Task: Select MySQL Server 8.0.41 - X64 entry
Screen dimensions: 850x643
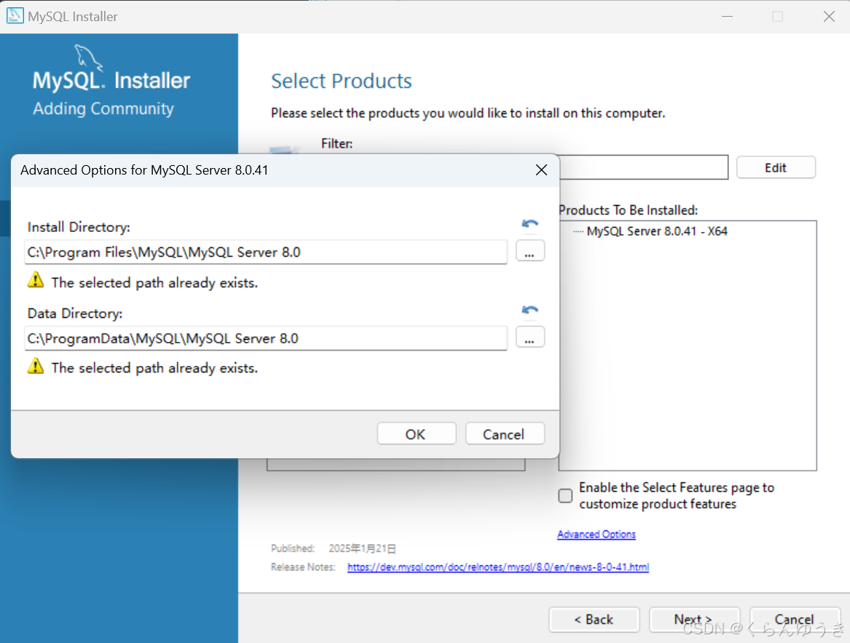Action: (656, 231)
